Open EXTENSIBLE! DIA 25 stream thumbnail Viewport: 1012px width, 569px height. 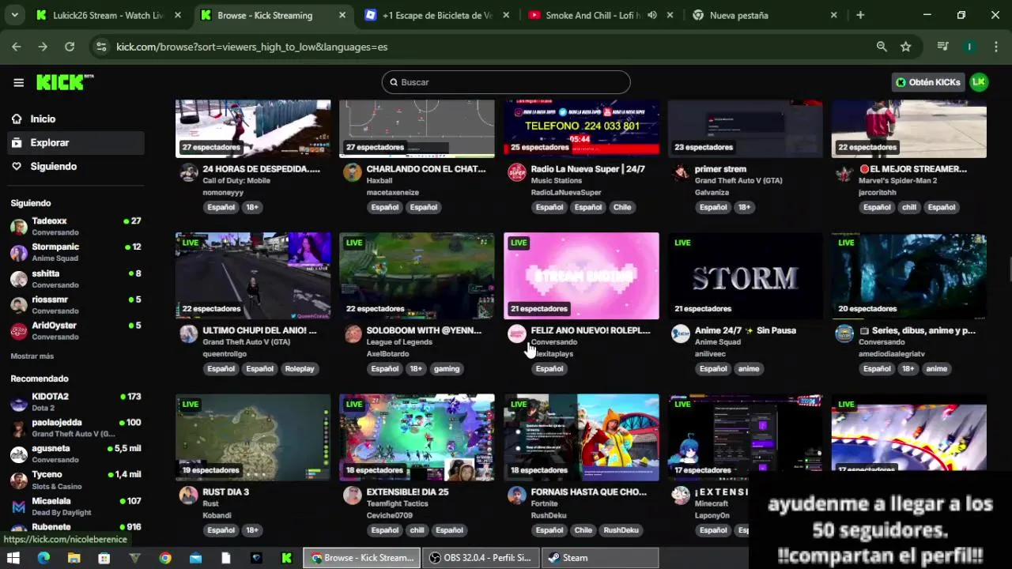pos(417,437)
